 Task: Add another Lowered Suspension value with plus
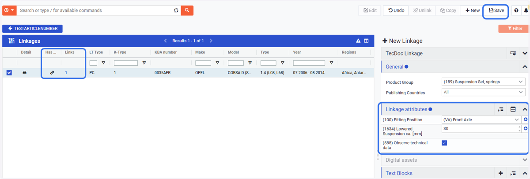pos(526,129)
